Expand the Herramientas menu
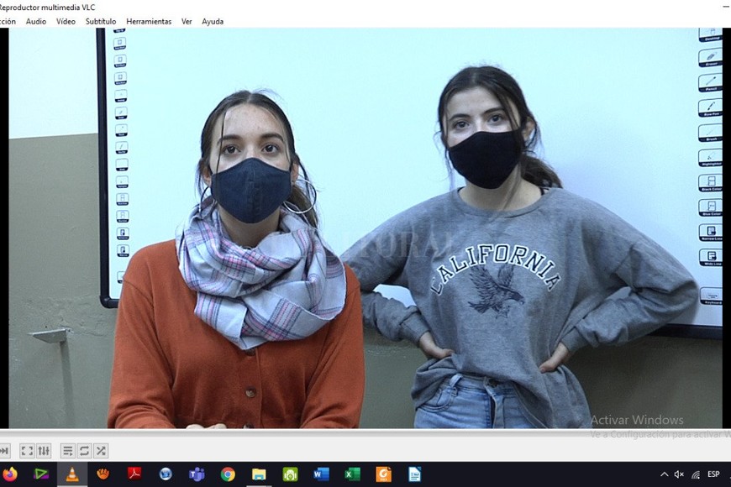731x487 pixels. point(149,21)
